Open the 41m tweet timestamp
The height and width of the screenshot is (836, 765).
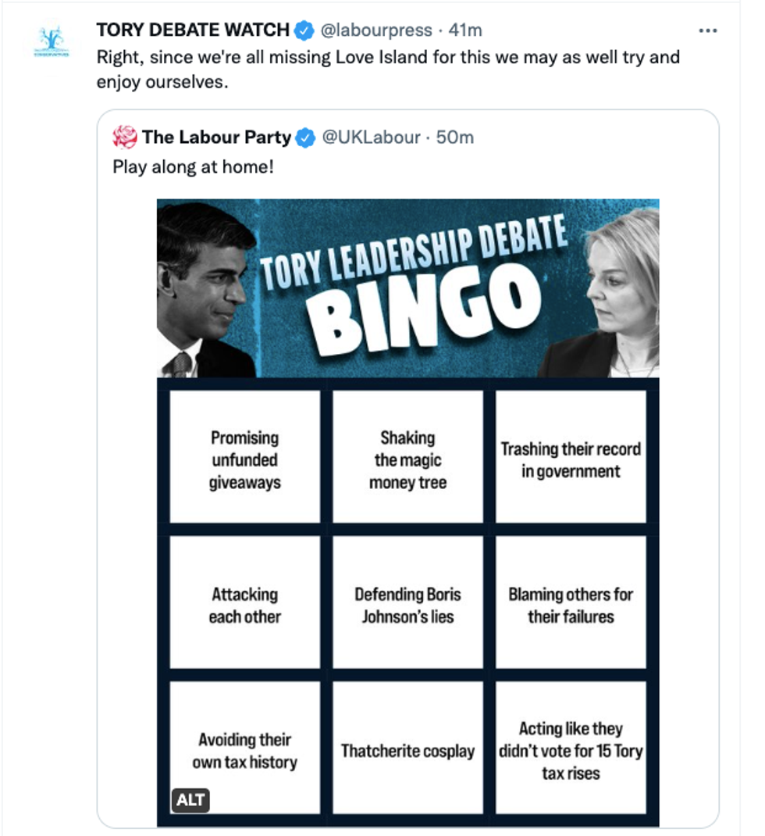click(465, 30)
